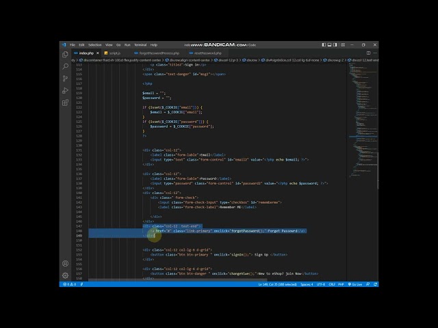Click the $email = ""; line
Screen dimensions: 438x328
(154, 93)
